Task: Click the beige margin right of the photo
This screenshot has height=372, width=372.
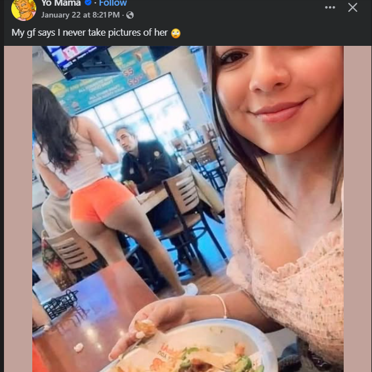Action: 357,209
